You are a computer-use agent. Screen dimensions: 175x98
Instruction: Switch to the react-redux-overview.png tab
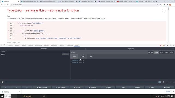click(30, 2)
